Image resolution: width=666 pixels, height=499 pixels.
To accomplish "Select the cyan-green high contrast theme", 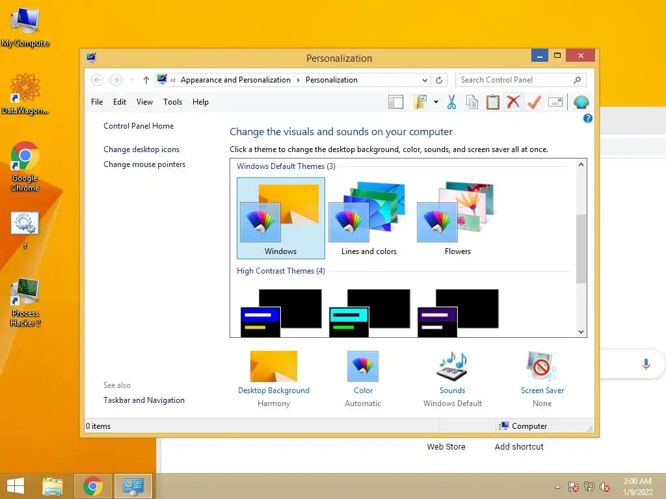I will (369, 313).
